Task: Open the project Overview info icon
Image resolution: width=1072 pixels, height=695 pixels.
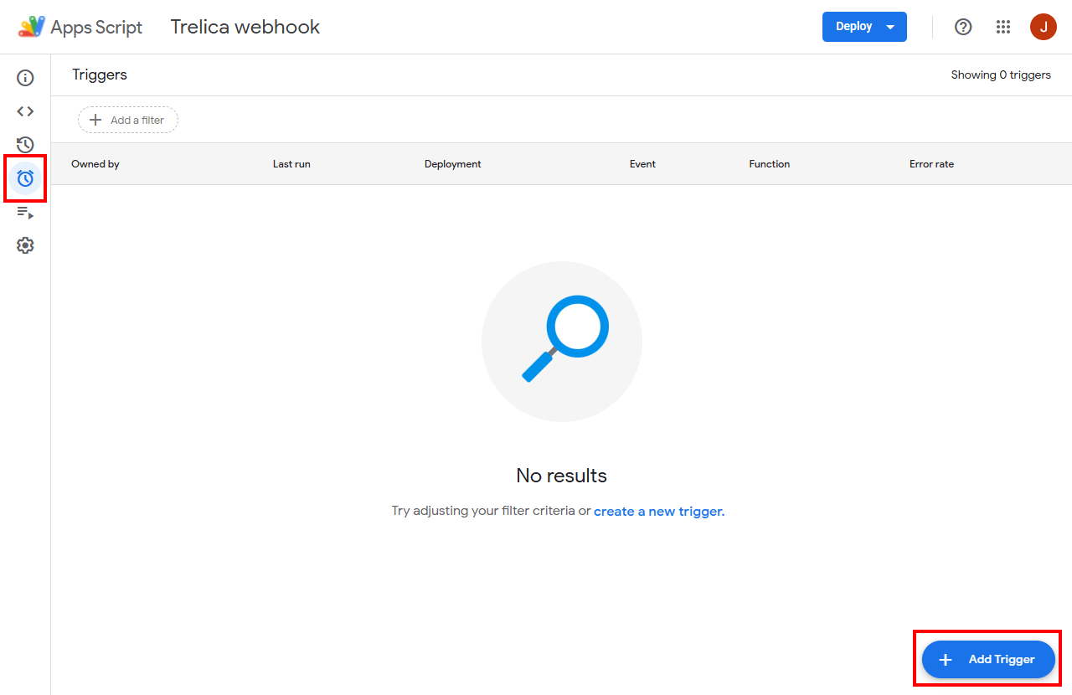Action: [25, 78]
